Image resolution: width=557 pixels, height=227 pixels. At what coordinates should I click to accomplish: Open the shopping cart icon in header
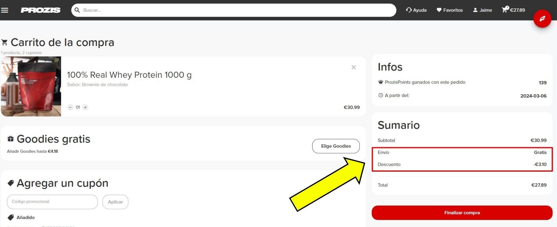505,10
